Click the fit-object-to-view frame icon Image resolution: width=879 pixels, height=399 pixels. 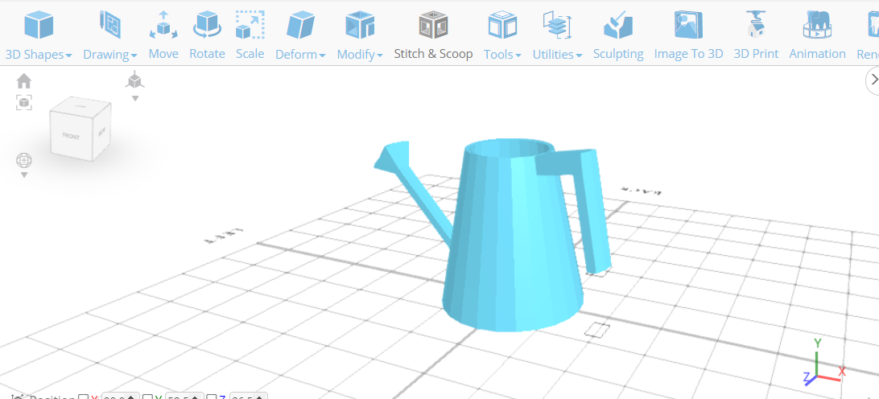(24, 102)
